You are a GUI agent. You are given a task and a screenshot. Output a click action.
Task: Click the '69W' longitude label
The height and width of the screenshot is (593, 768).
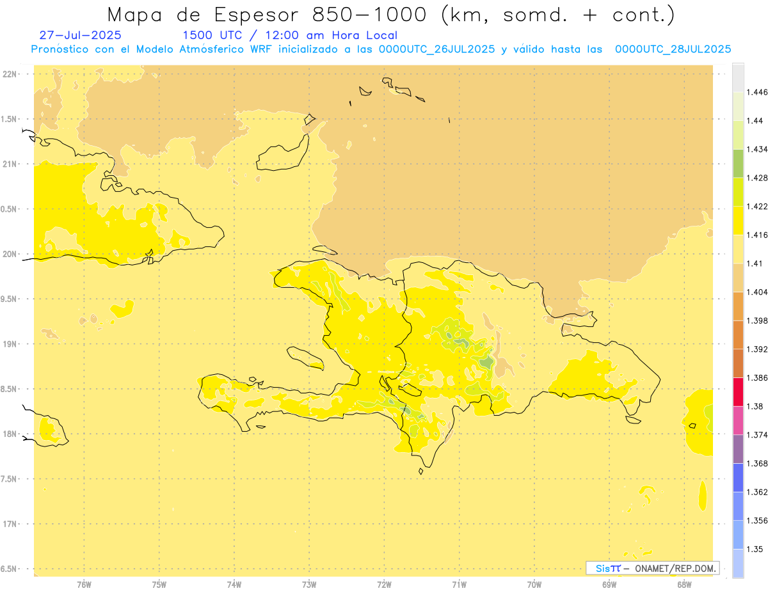point(609,585)
